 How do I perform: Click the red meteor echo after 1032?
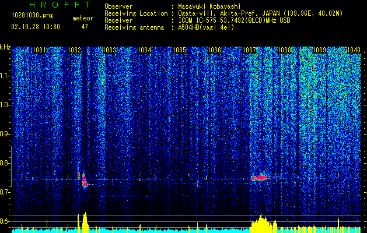(x=85, y=181)
